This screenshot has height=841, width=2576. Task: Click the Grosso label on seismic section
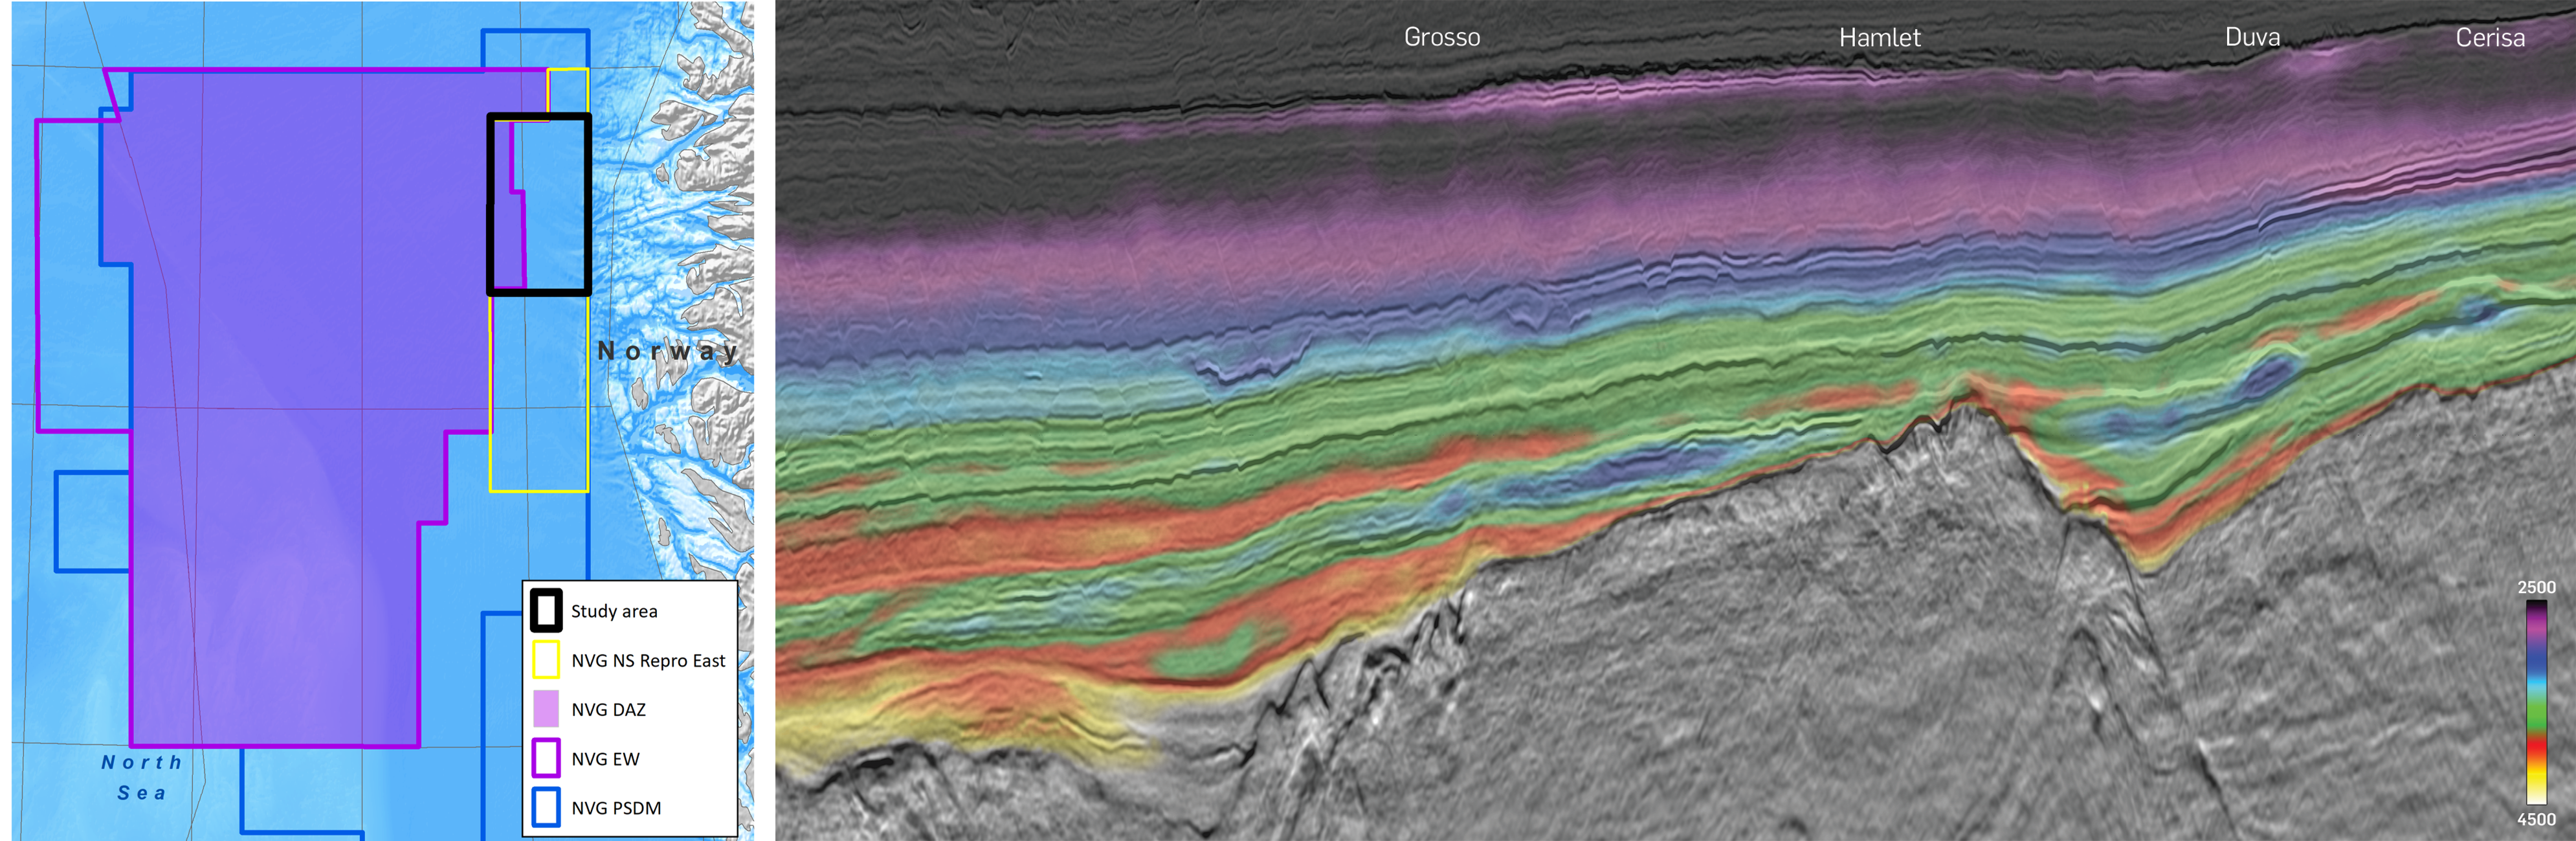click(1441, 37)
